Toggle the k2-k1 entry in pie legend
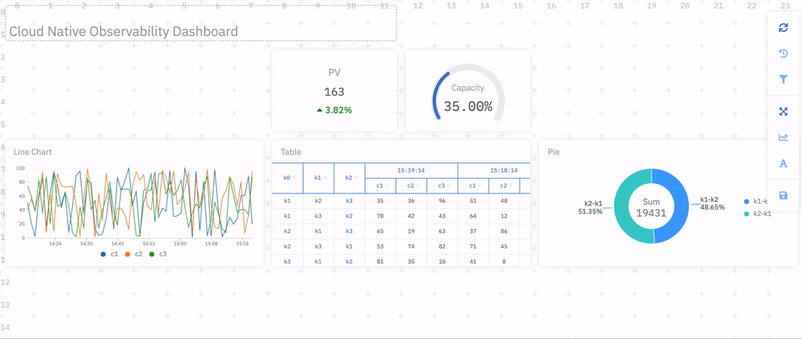 758,214
